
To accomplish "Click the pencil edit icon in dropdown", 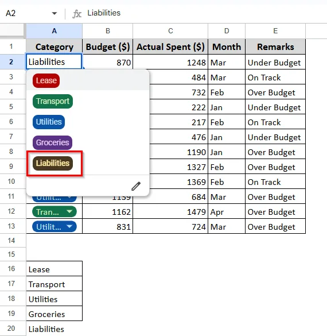I will pos(136,186).
